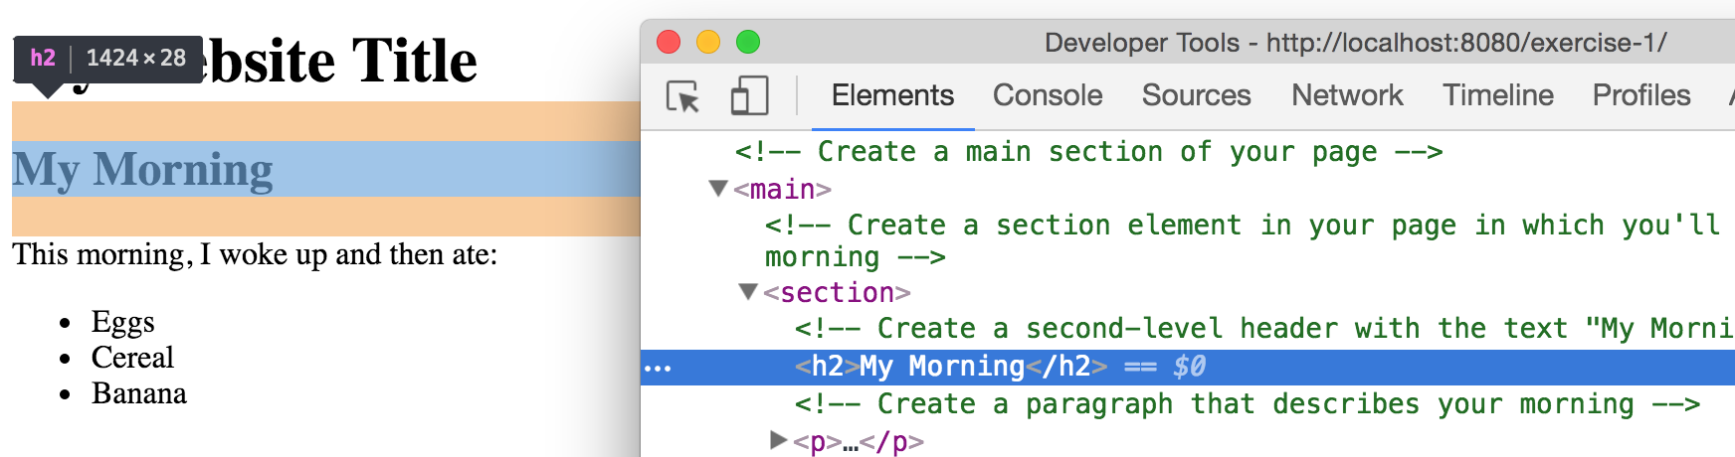Collapse the section element node

(748, 291)
